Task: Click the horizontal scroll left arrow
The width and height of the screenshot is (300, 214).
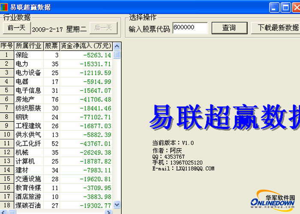Action: pyautogui.click(x=3, y=212)
